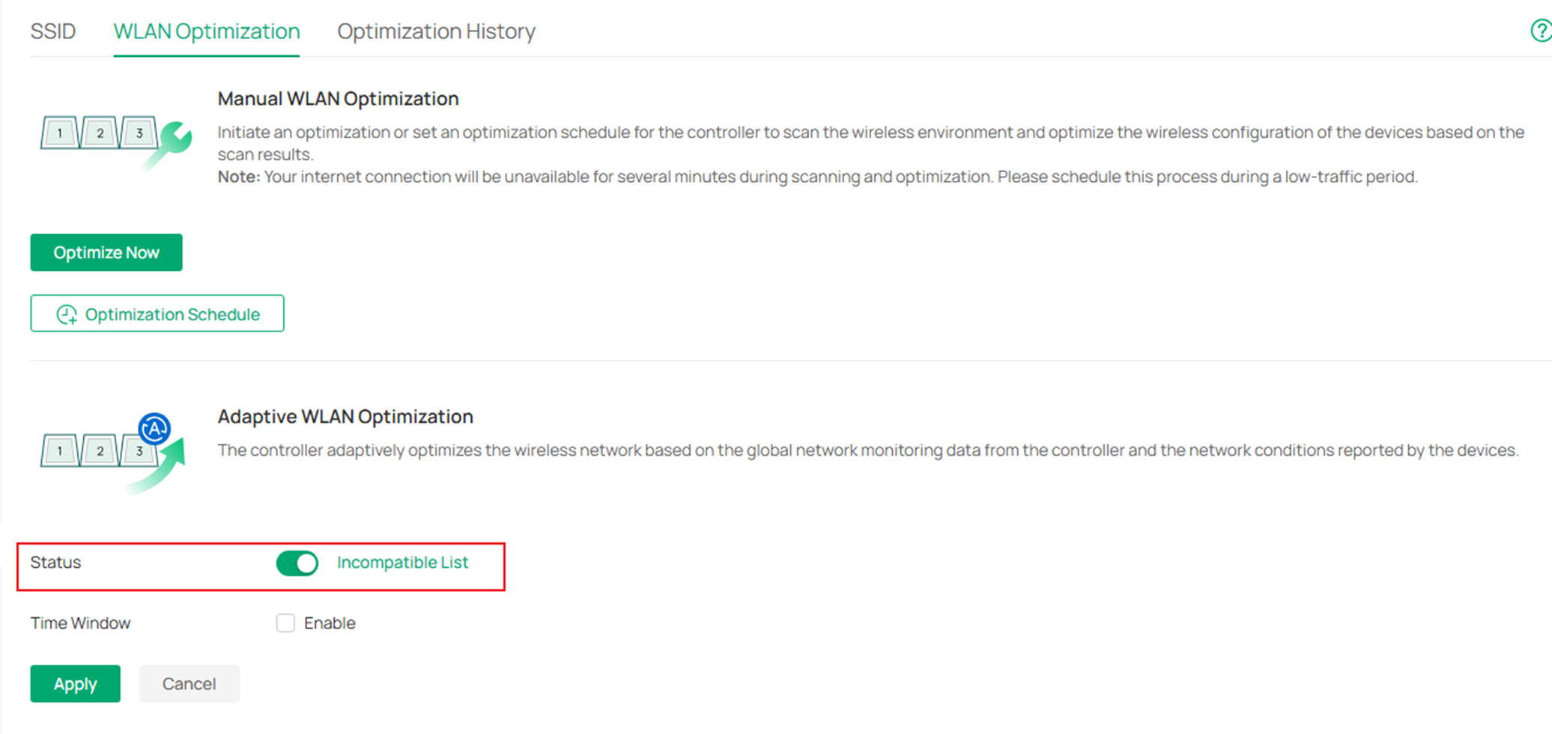
Task: Check the Enable box next to Time Window
Action: tap(285, 623)
